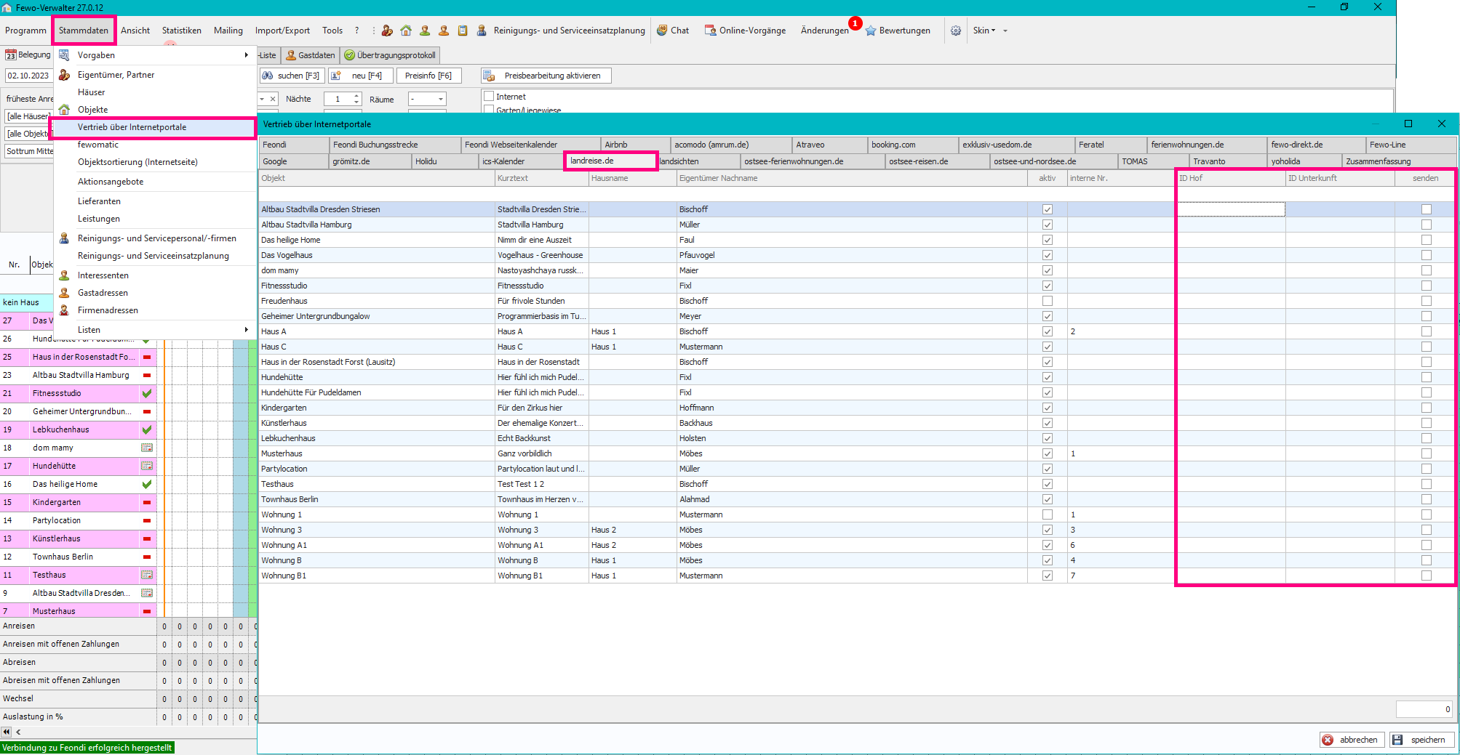The height and width of the screenshot is (755, 1460).
Task: Click the Belegung calendar icon tab
Action: point(28,54)
